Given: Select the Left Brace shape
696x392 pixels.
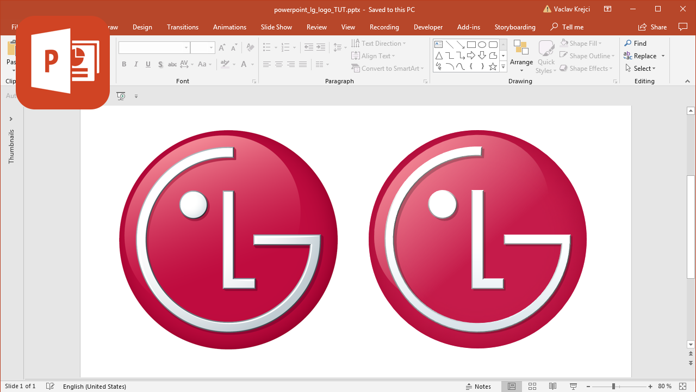Looking at the screenshot, I should coord(471,66).
